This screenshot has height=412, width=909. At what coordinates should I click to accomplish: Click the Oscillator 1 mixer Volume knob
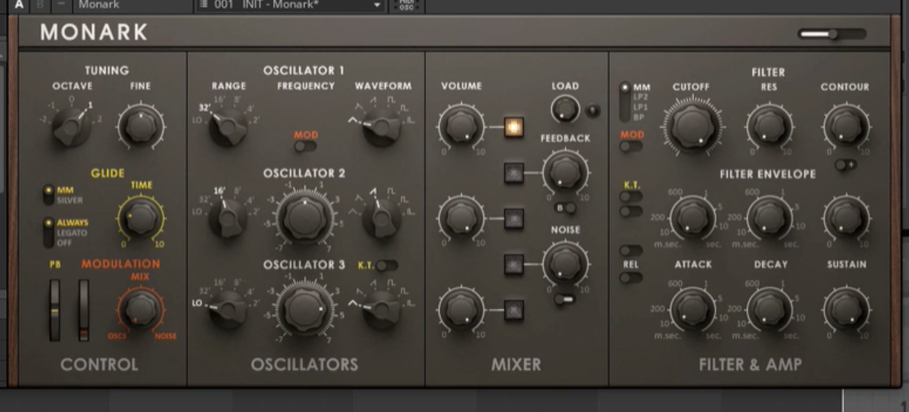[x=462, y=127]
